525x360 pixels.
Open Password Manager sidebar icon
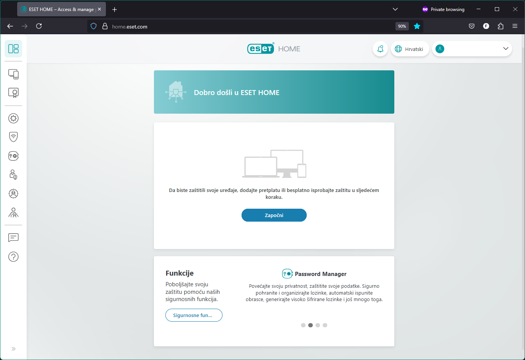(x=13, y=156)
